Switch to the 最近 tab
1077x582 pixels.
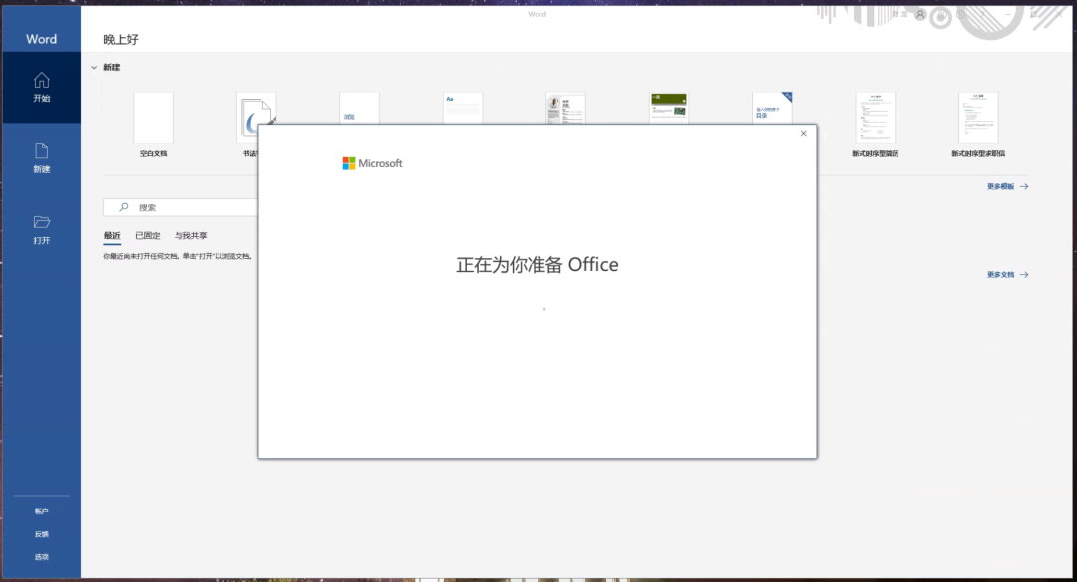point(112,235)
